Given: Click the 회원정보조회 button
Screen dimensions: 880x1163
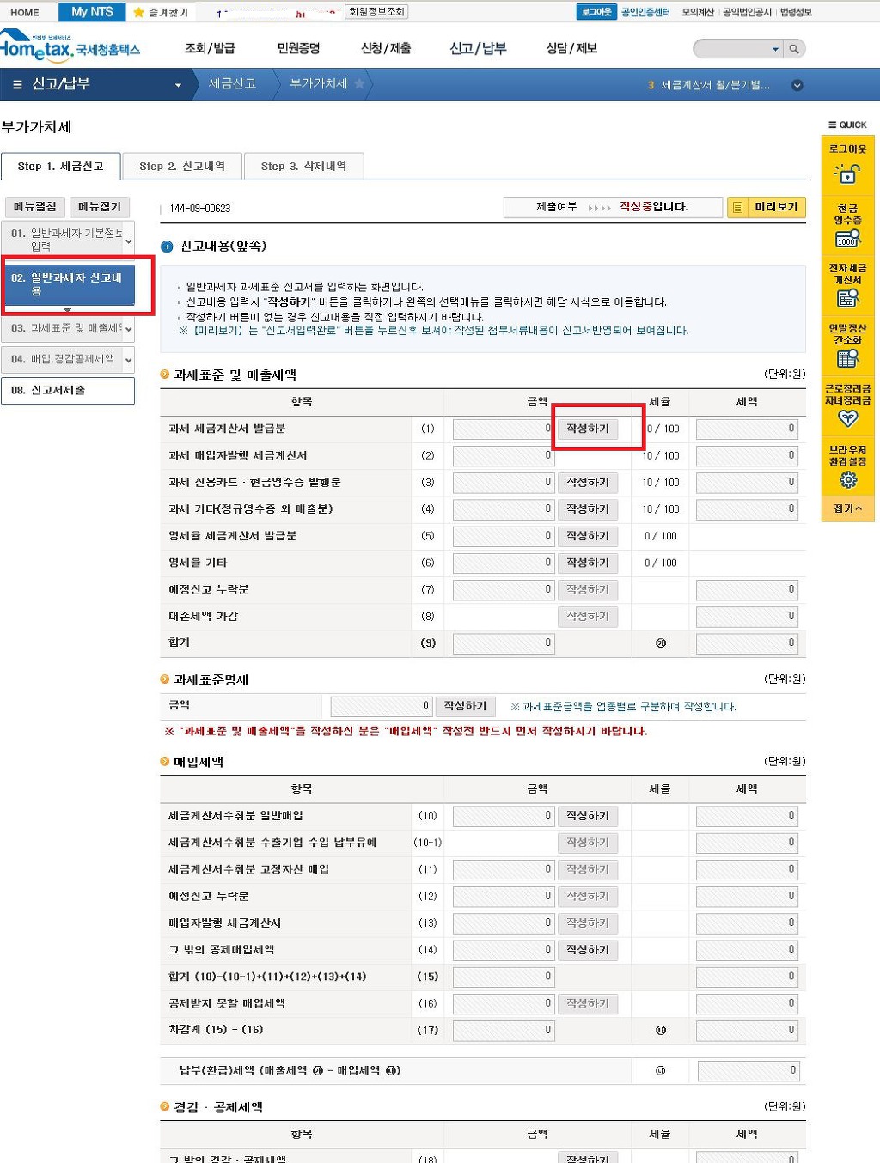Looking at the screenshot, I should [376, 12].
